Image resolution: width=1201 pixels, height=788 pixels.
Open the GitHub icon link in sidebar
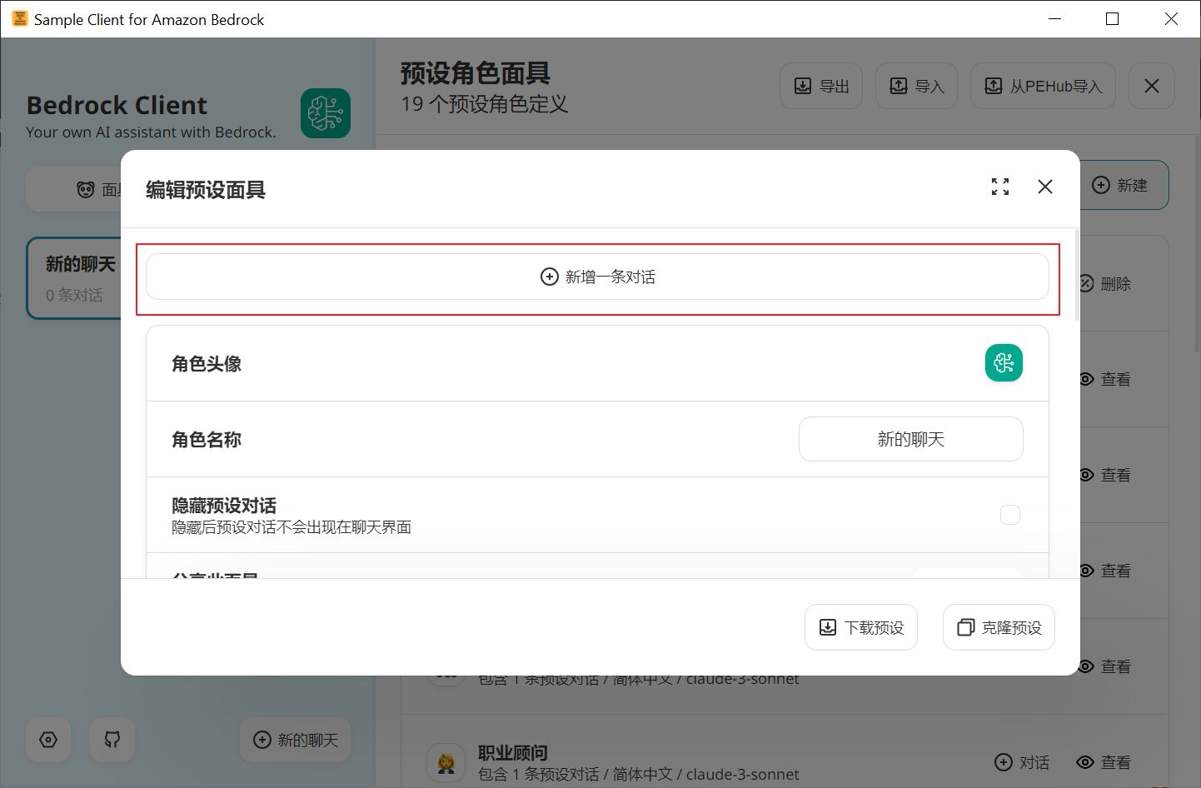click(112, 740)
